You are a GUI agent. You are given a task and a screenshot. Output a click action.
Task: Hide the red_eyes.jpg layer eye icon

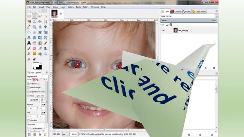[163, 30]
